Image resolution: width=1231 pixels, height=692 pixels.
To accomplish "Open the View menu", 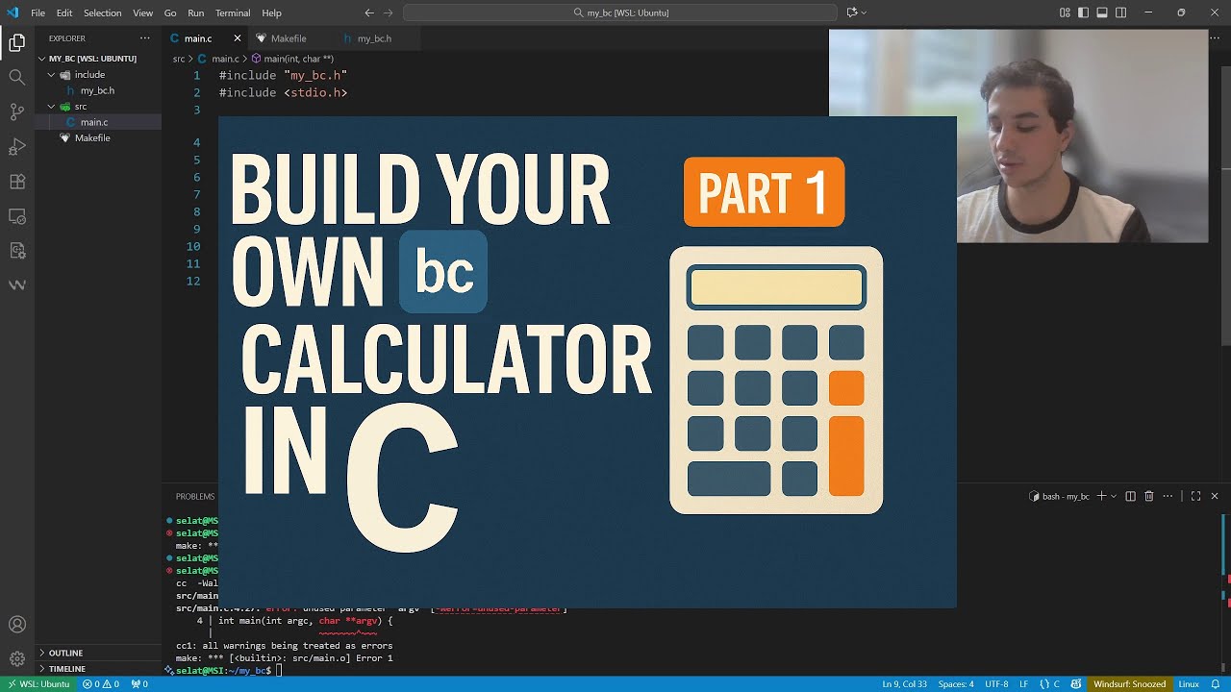I will coord(142,12).
